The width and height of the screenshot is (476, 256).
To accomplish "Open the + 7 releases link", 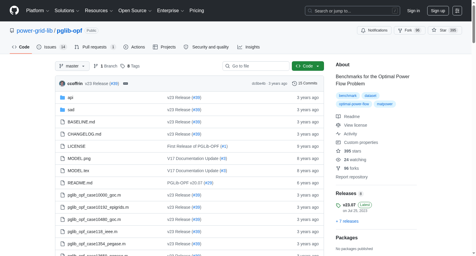I will click(347, 221).
